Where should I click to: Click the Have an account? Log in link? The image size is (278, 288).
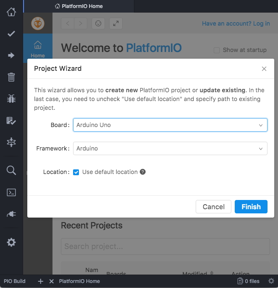pos(236,23)
